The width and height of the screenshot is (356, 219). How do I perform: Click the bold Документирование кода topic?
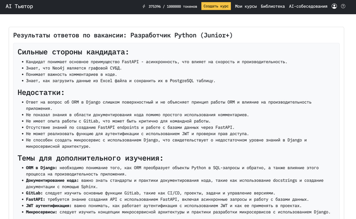52,180
